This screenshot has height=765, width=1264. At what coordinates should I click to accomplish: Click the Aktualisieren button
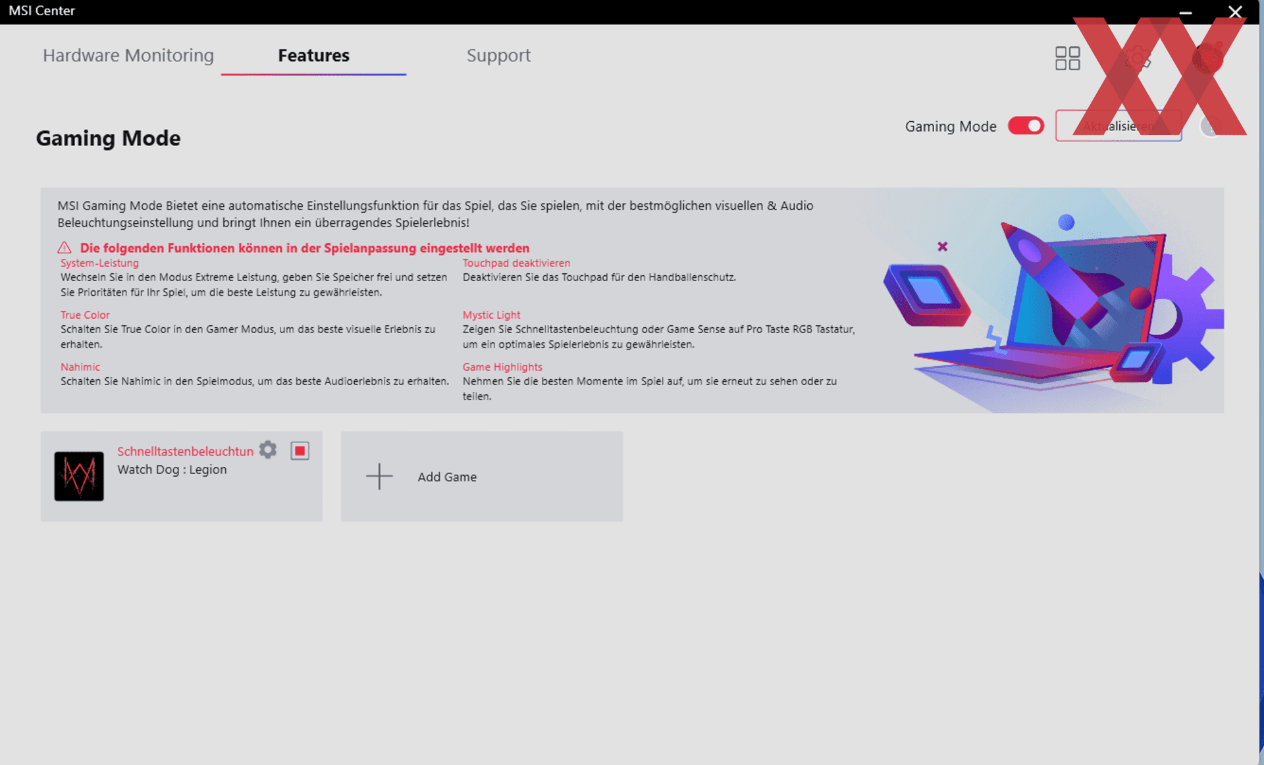tap(1118, 126)
